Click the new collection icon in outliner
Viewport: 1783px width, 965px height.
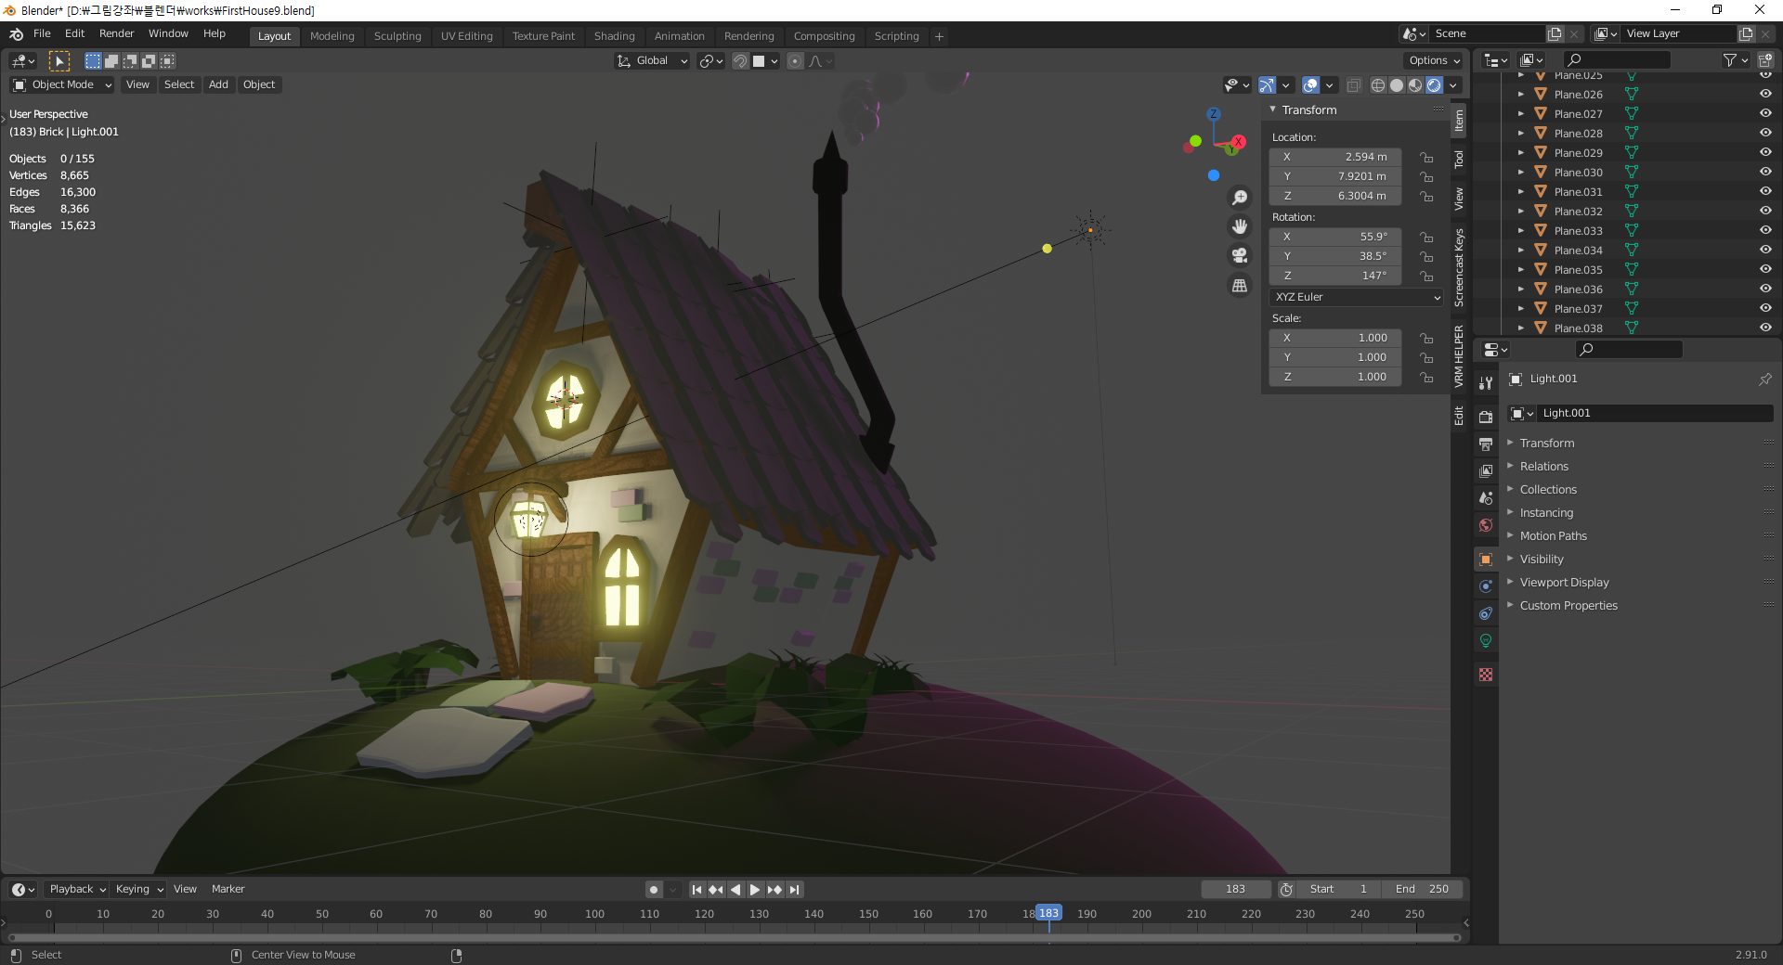pyautogui.click(x=1765, y=60)
